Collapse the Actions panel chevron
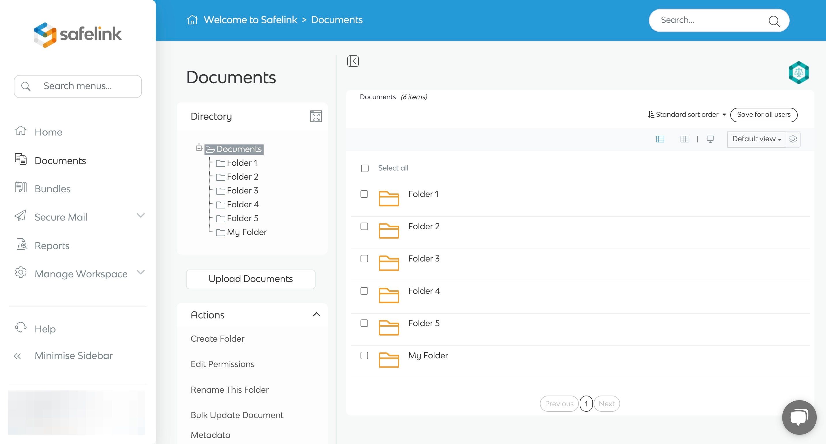 click(316, 315)
